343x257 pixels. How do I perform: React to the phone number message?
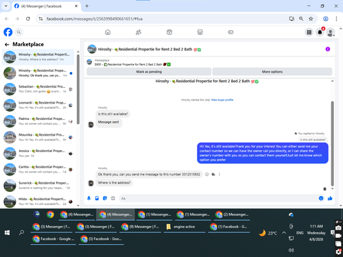click(x=207, y=174)
